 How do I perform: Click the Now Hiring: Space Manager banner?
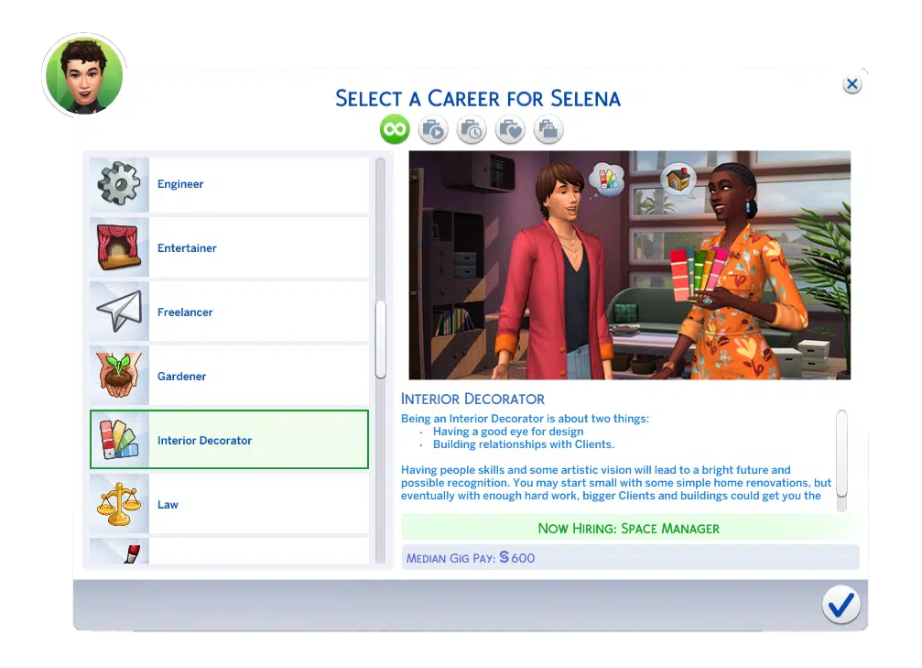629,528
